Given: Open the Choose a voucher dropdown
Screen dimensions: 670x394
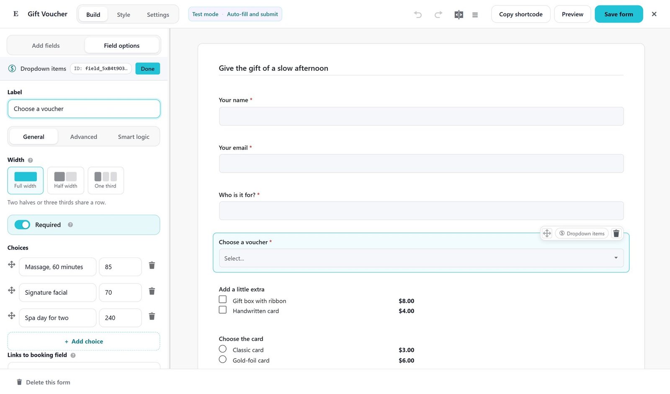Looking at the screenshot, I should (x=421, y=258).
